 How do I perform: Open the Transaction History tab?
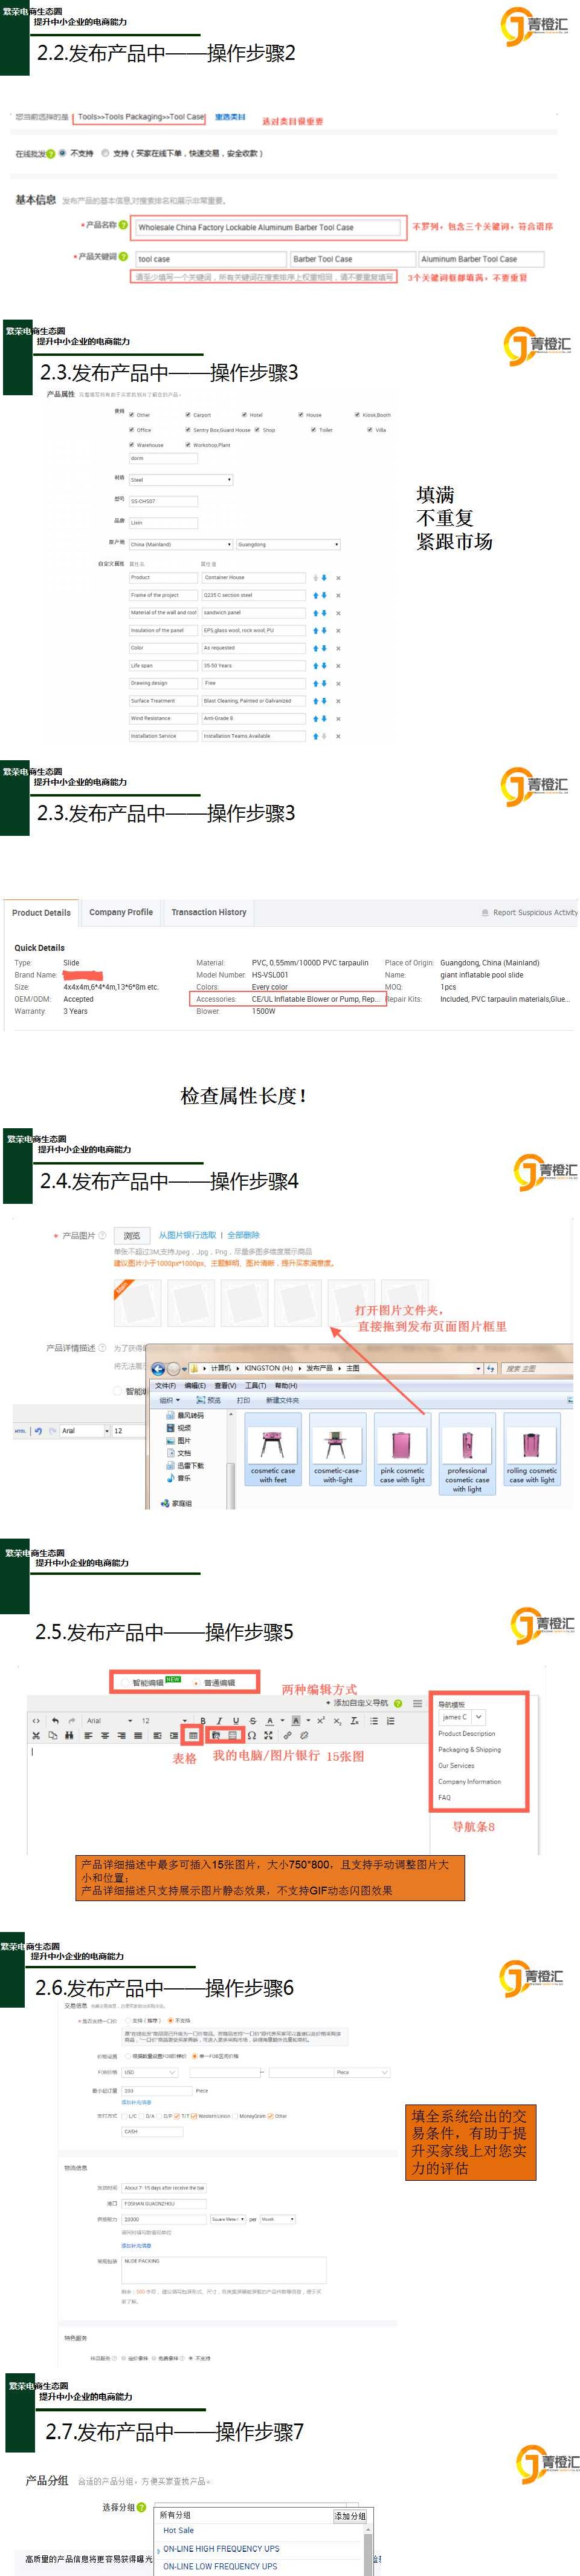point(208,912)
